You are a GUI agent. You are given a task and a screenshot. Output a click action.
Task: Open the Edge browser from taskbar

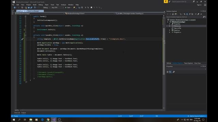pyautogui.click(x=42, y=120)
